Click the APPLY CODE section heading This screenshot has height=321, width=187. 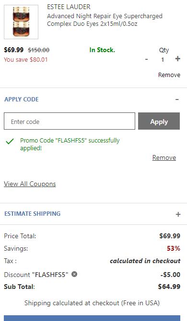[22, 100]
